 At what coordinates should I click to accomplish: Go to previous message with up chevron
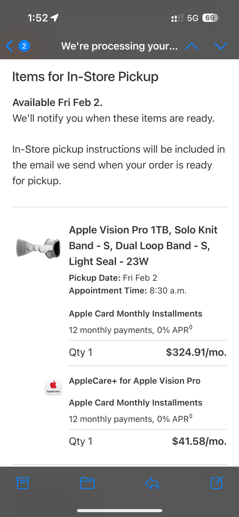tap(192, 46)
